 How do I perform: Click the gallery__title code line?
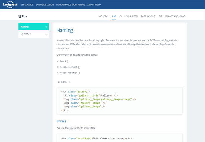click(x=91, y=95)
